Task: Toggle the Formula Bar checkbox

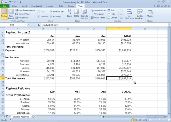Action: click(51, 12)
